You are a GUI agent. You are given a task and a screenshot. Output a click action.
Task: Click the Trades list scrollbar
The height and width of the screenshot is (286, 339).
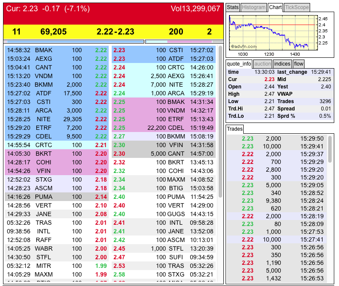point(330,149)
